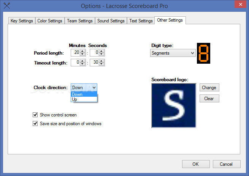Image resolution: width=249 pixels, height=176 pixels.
Task: Click the Minutes column header
Action: pos(77,46)
